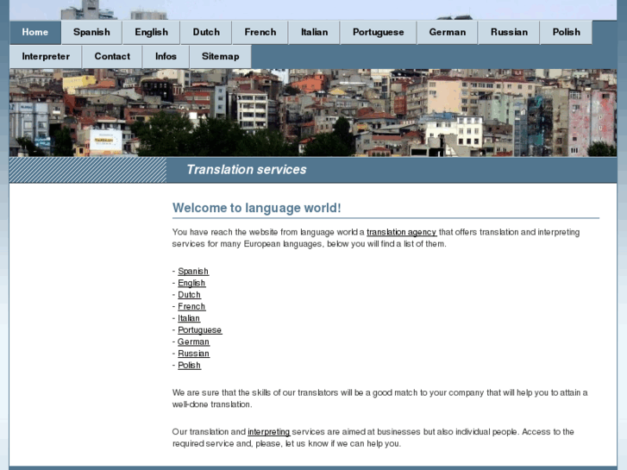The width and height of the screenshot is (627, 470).
Task: Go to Polish in the navigation bar
Action: [567, 33]
